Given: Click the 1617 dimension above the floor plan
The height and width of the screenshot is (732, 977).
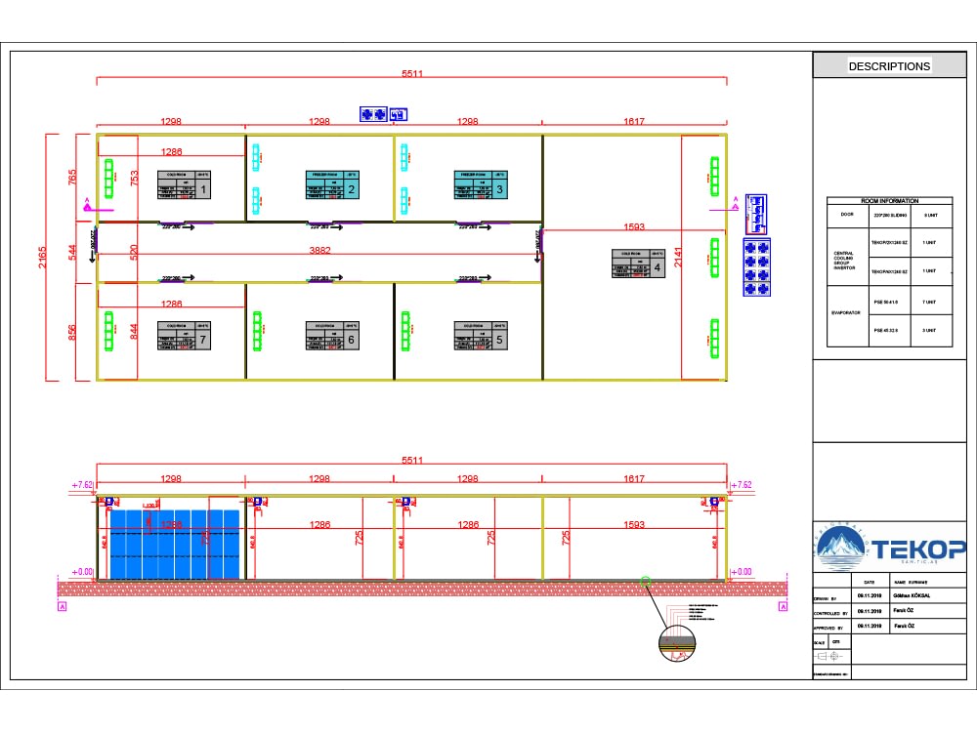Looking at the screenshot, I should (x=634, y=121).
